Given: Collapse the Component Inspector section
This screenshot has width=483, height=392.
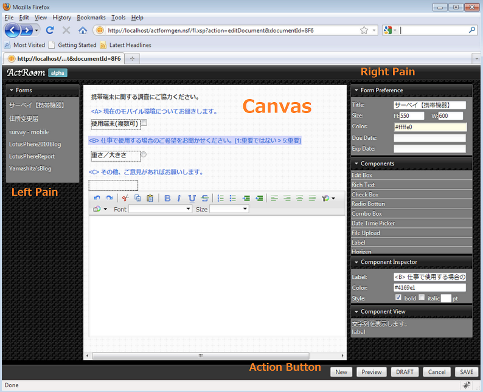Looking at the screenshot, I should click(x=356, y=262).
